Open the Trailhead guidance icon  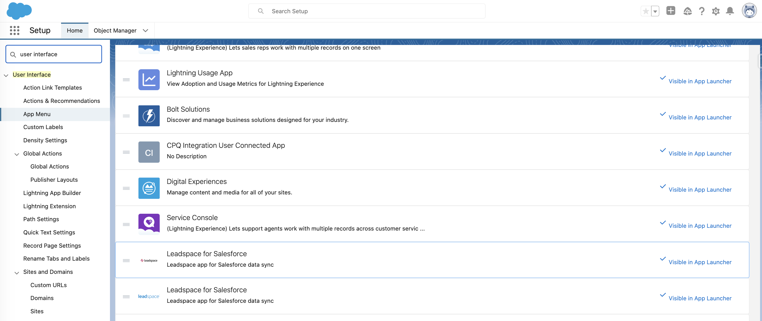tap(687, 11)
